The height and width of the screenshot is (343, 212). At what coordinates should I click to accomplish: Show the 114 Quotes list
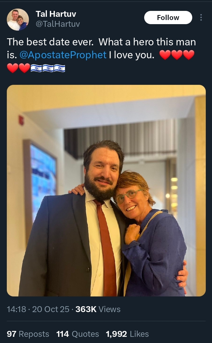coord(78,334)
